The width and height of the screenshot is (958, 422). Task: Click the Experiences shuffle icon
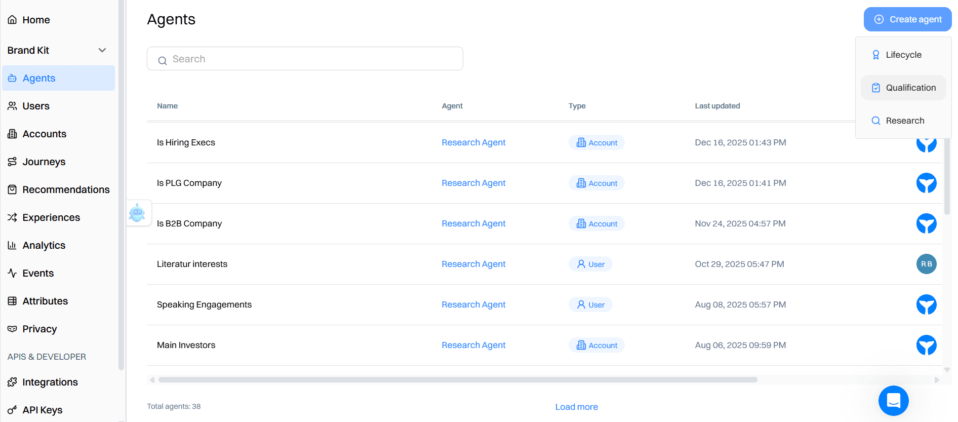(x=12, y=217)
